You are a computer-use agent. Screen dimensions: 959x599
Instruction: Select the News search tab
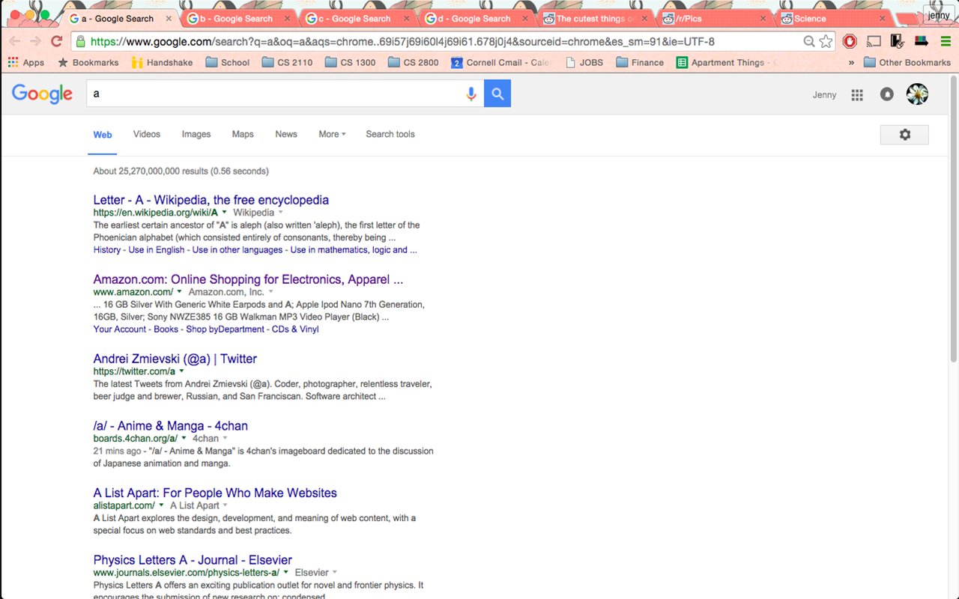point(286,135)
